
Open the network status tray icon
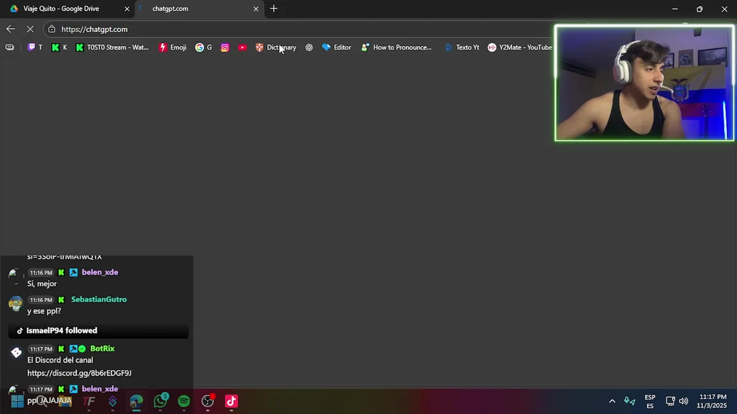(670, 401)
